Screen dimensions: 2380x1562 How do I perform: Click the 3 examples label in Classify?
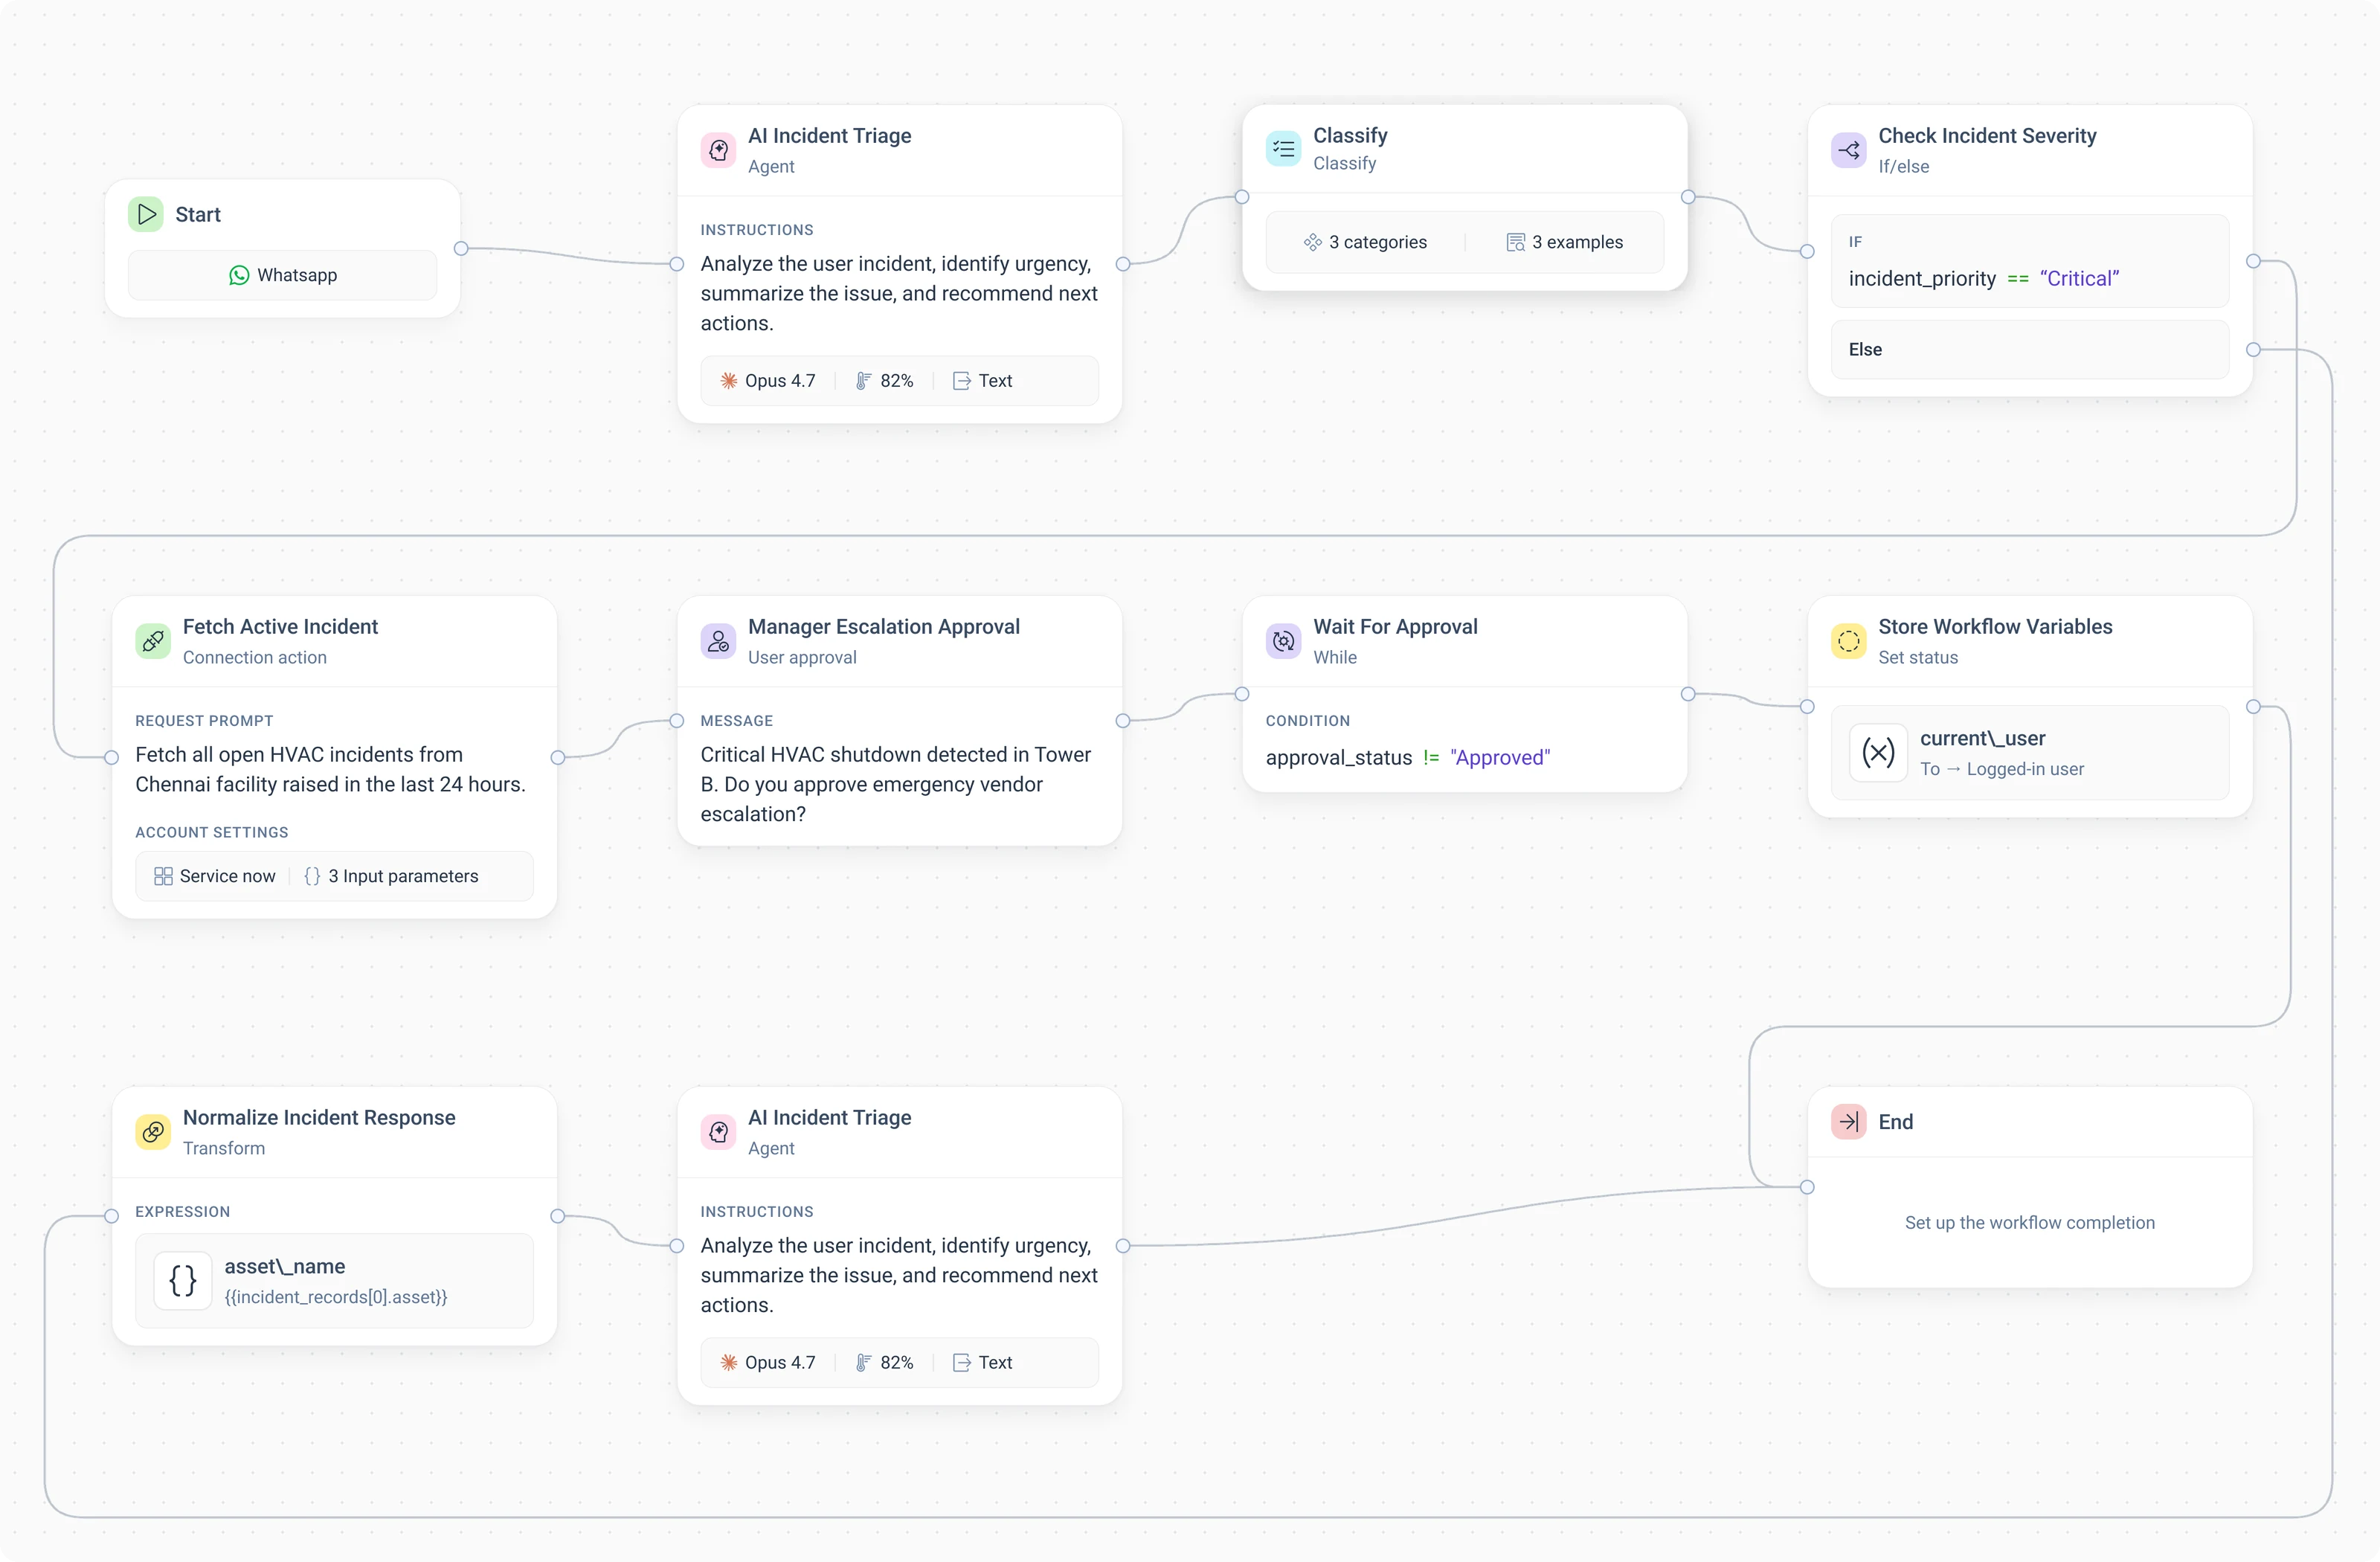tap(1577, 242)
